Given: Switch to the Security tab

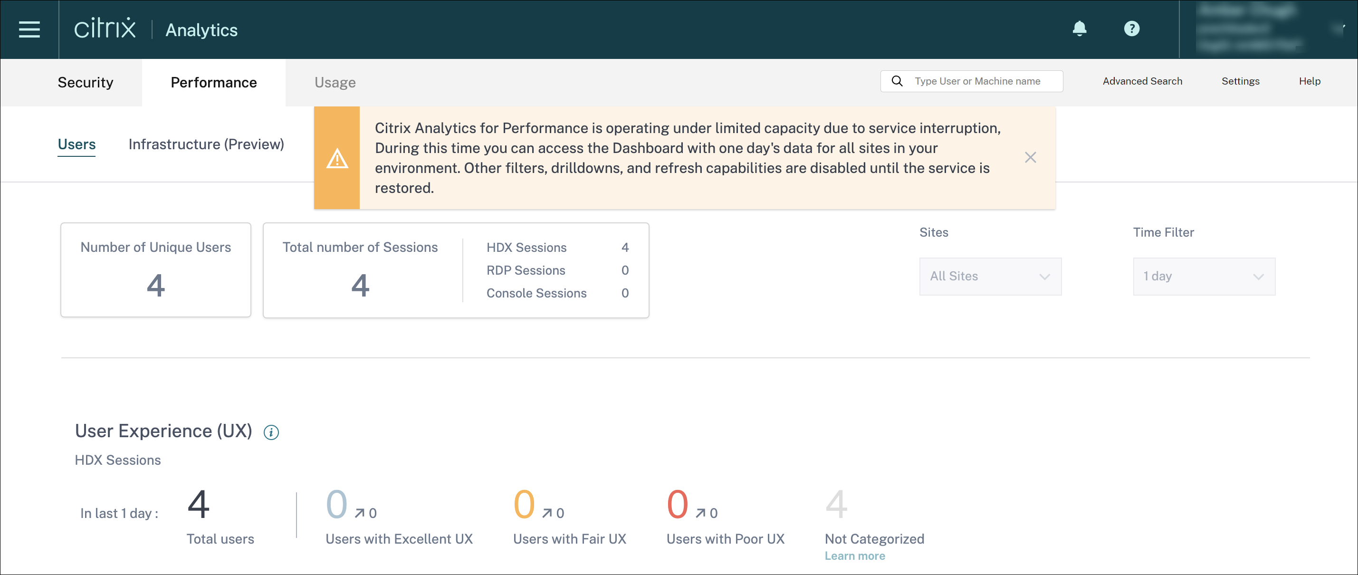Looking at the screenshot, I should pyautogui.click(x=85, y=82).
